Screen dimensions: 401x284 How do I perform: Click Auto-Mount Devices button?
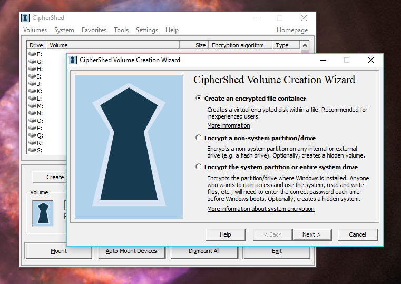click(x=131, y=251)
